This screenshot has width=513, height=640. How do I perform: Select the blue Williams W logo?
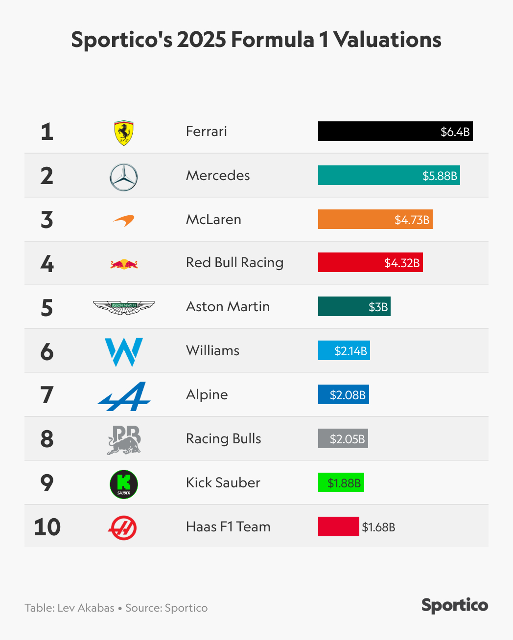click(x=124, y=351)
